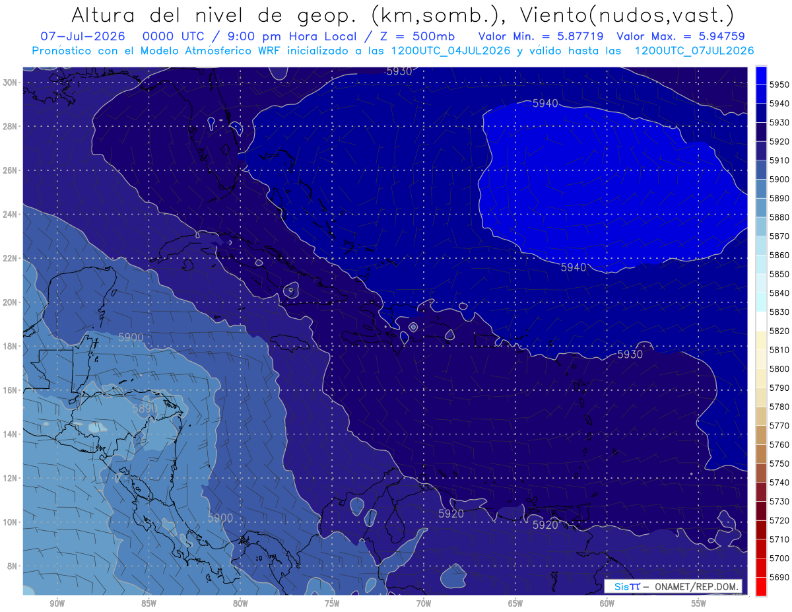The height and width of the screenshot is (612, 792).
Task: Click the 5750 colorbar legend value
Action: [779, 463]
